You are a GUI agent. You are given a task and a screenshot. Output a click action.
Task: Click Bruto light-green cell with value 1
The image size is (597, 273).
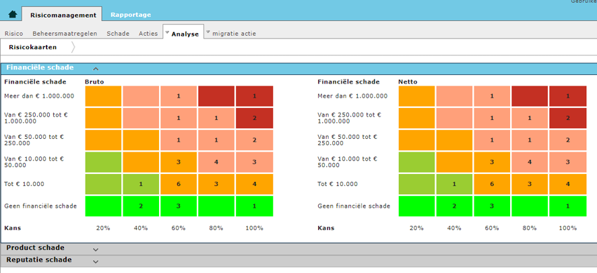(x=141, y=184)
